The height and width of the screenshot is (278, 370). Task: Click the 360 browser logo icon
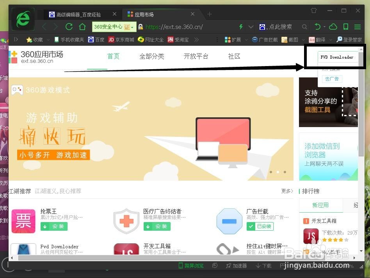pyautogui.click(x=23, y=19)
